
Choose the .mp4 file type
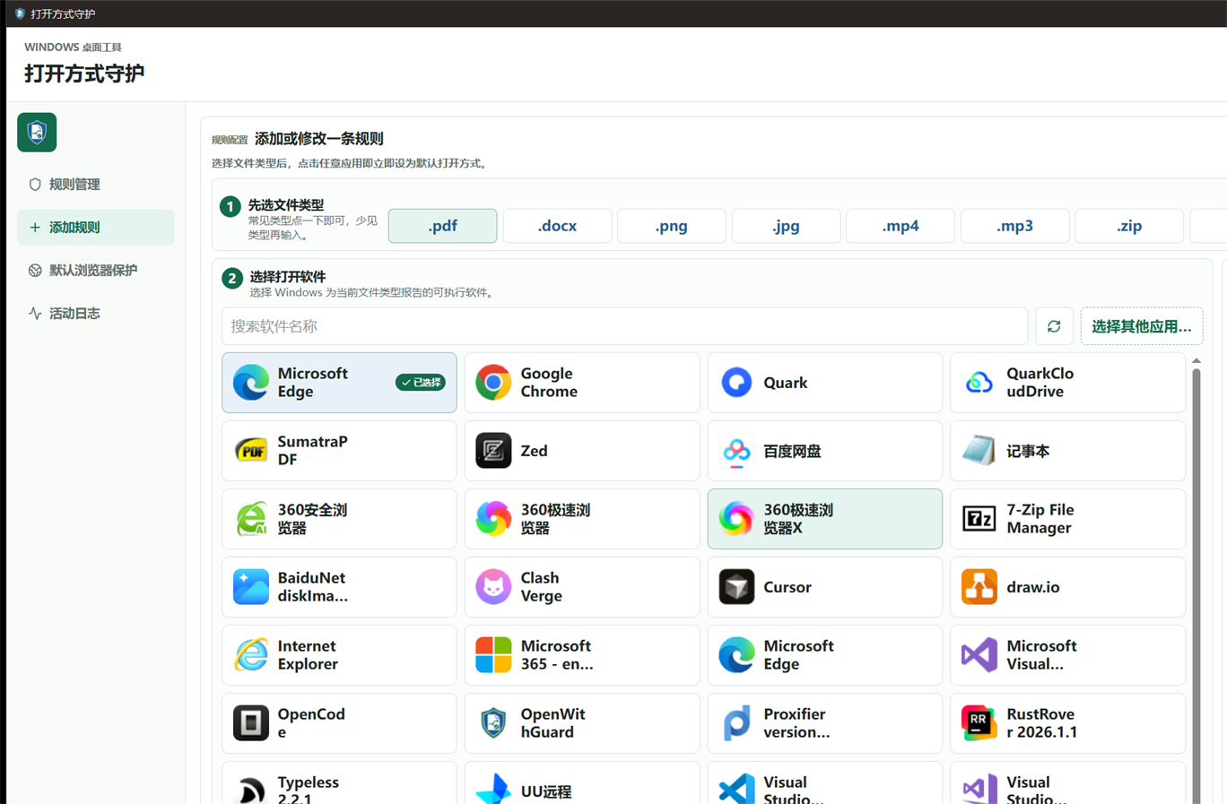tap(900, 226)
